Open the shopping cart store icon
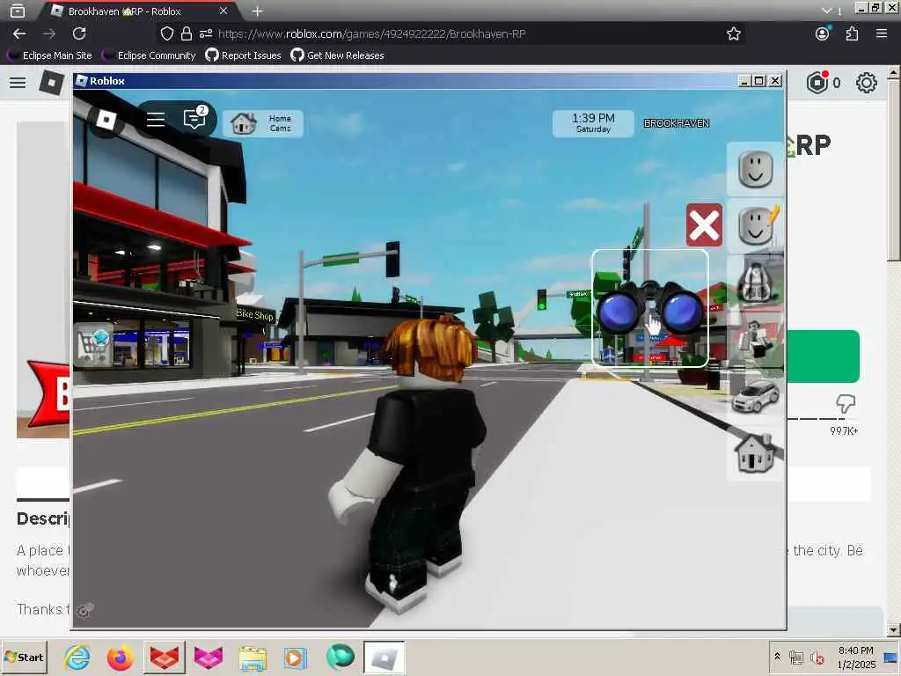The image size is (901, 676). click(93, 345)
